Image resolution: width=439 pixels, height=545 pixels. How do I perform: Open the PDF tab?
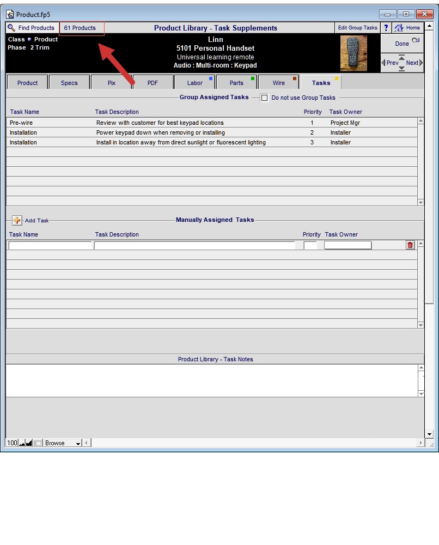pos(153,83)
